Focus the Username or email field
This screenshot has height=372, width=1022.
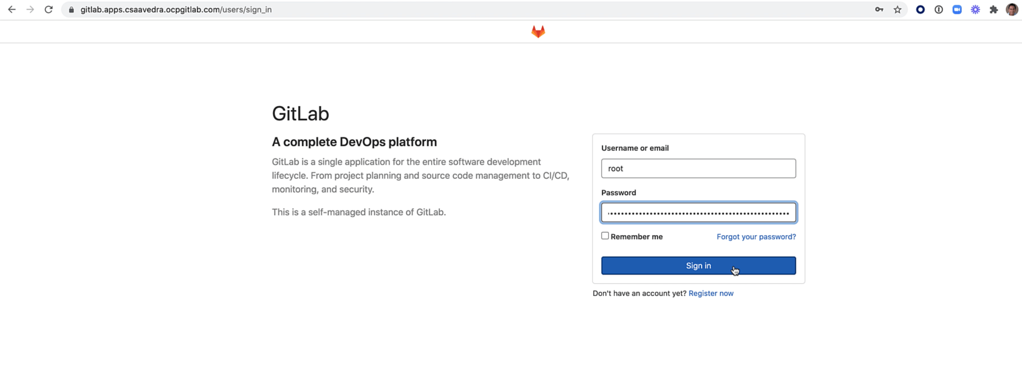(x=698, y=169)
